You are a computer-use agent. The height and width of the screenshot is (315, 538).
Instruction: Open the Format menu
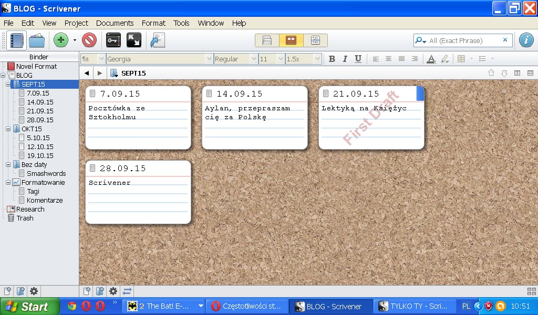pos(153,23)
